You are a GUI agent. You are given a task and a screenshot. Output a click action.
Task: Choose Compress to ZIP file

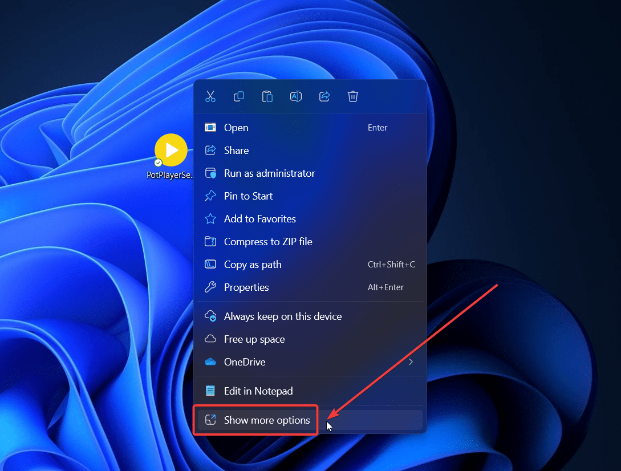pyautogui.click(x=268, y=241)
